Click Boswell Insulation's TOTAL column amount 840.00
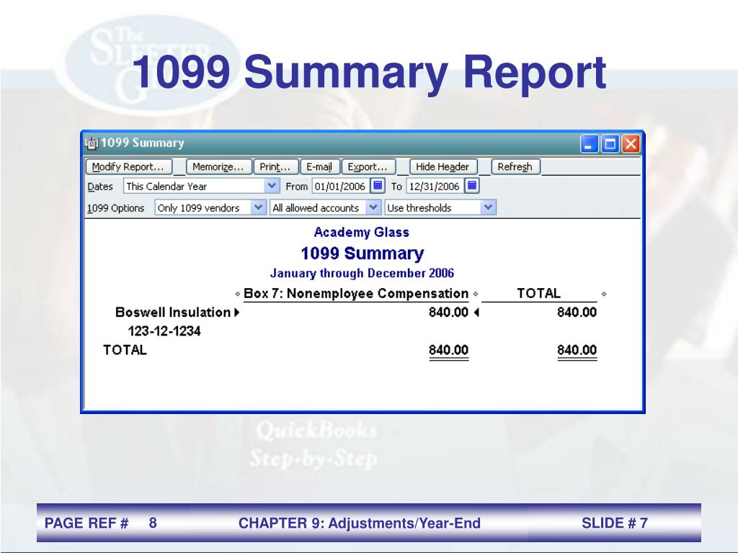The height and width of the screenshot is (553, 738). pos(577,313)
